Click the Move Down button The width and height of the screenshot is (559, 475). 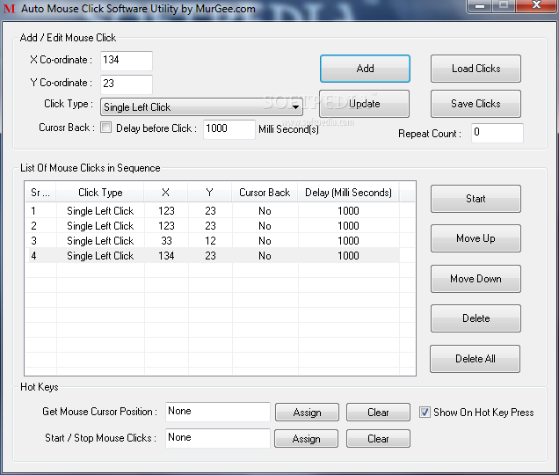coord(476,279)
